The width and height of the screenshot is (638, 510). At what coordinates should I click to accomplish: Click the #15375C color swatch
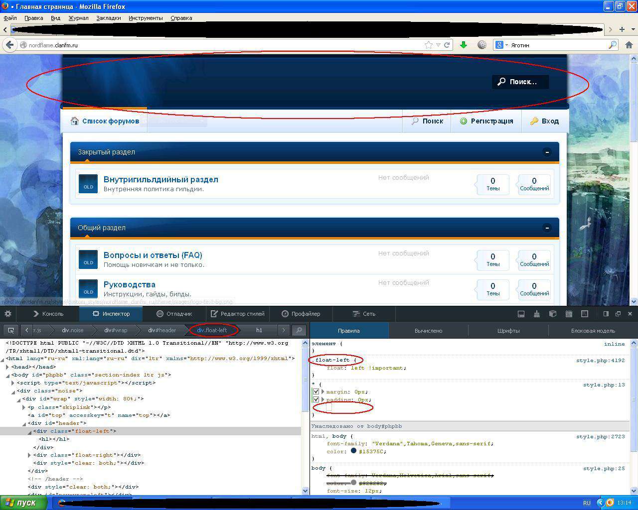click(353, 451)
